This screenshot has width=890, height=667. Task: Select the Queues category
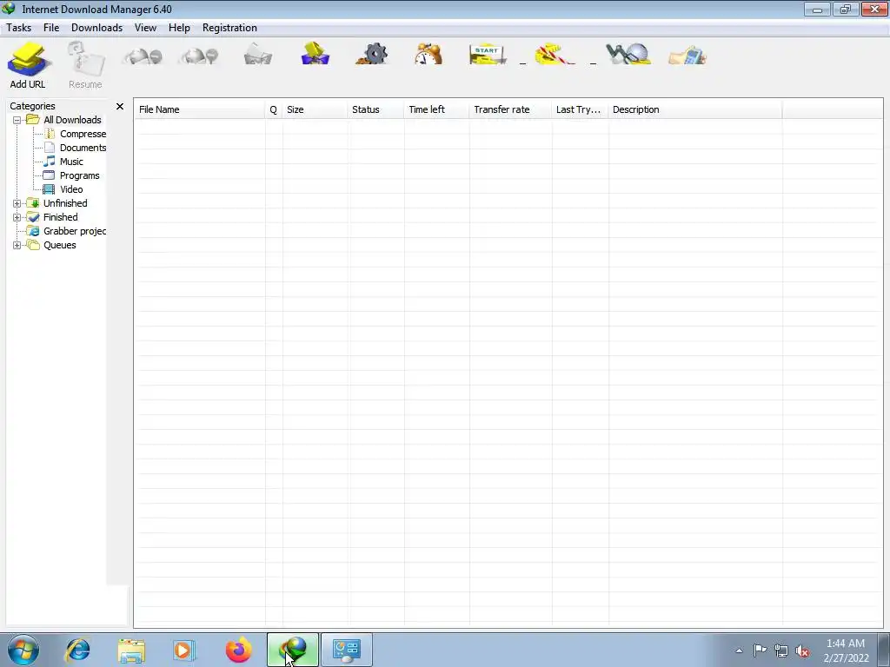tap(60, 245)
